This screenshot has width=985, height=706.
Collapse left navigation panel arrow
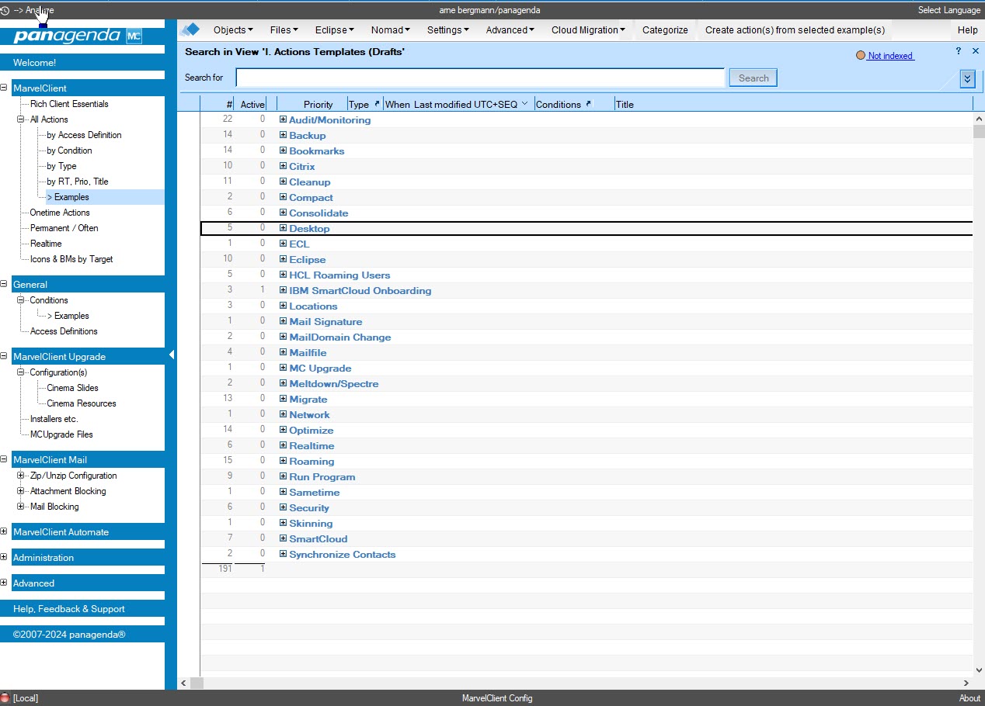click(x=172, y=355)
